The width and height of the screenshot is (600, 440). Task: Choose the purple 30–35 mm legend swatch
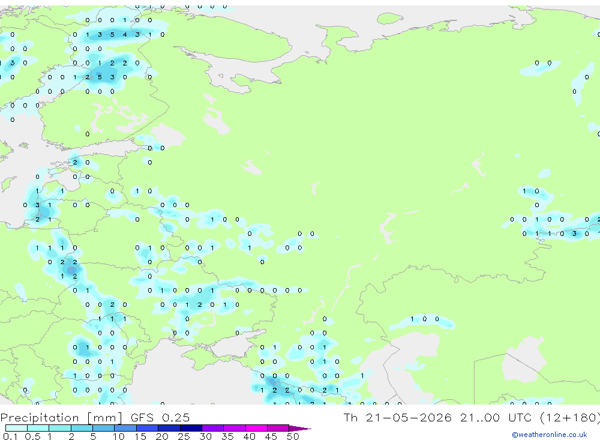click(213, 428)
